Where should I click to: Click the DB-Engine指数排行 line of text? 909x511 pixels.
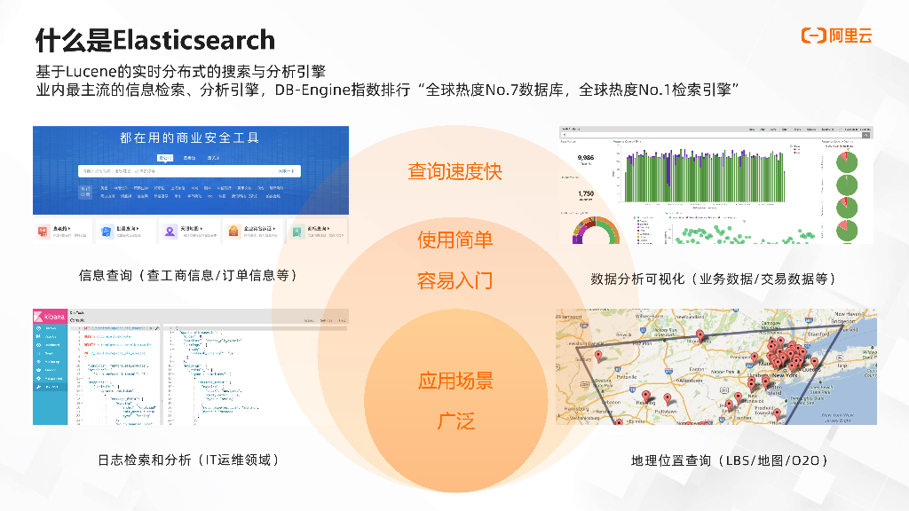(387, 90)
